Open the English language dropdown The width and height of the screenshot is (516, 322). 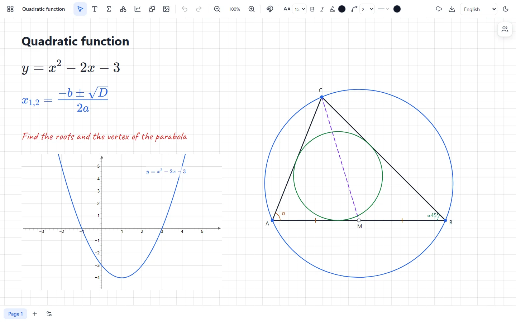point(479,9)
